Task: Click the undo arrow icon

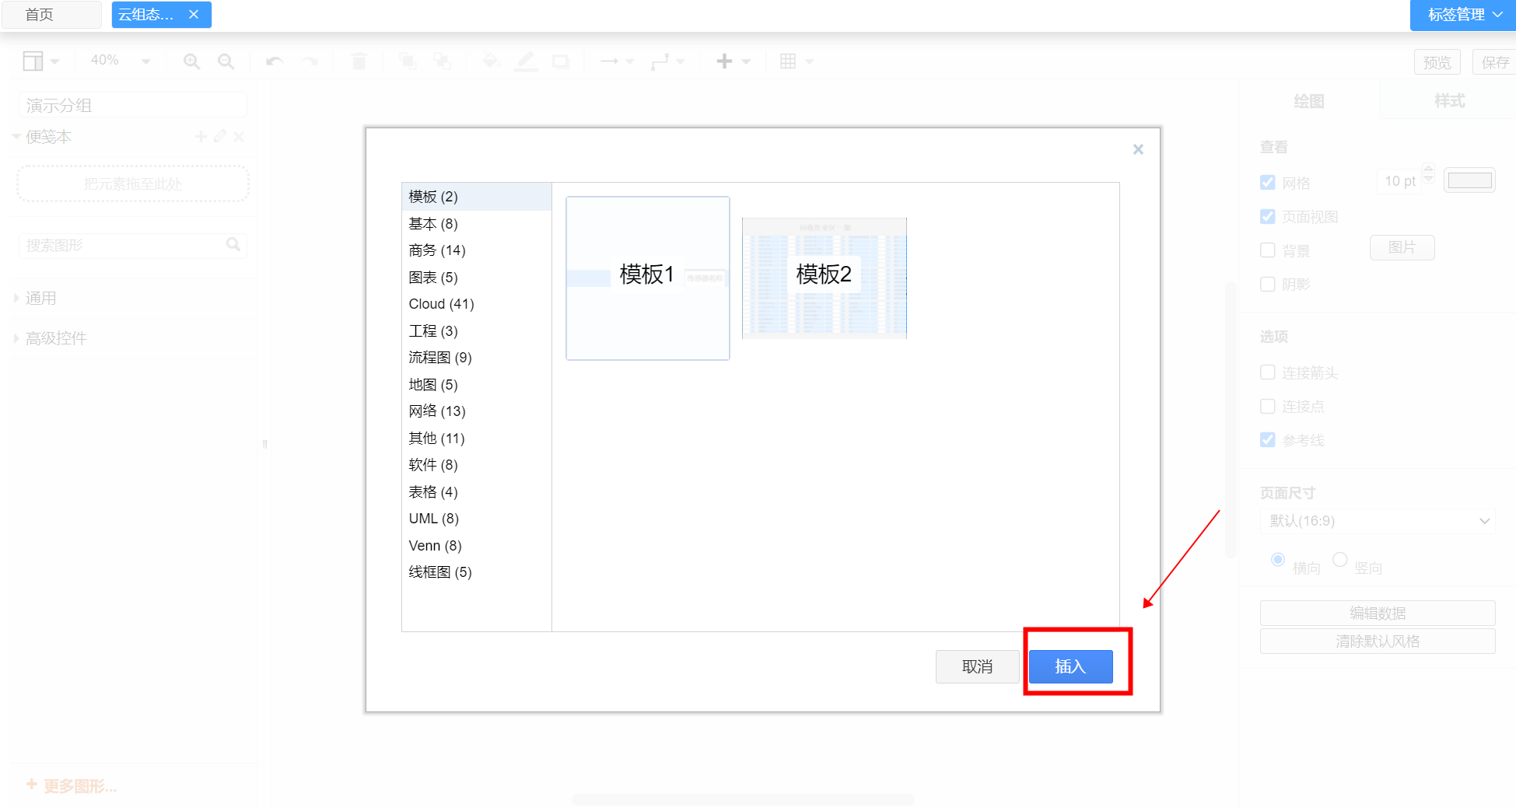Action: coord(275,61)
